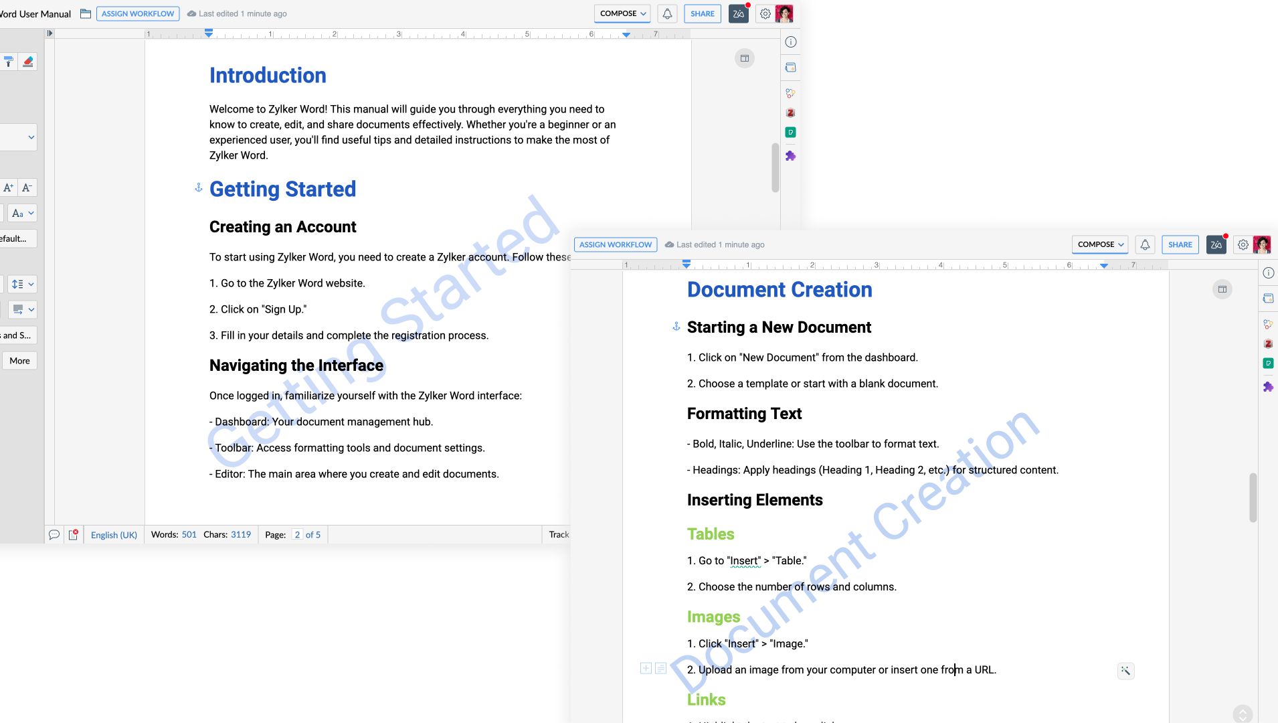The height and width of the screenshot is (723, 1278).
Task: Click the vertical scrollbar in the back window
Action: coord(775,167)
